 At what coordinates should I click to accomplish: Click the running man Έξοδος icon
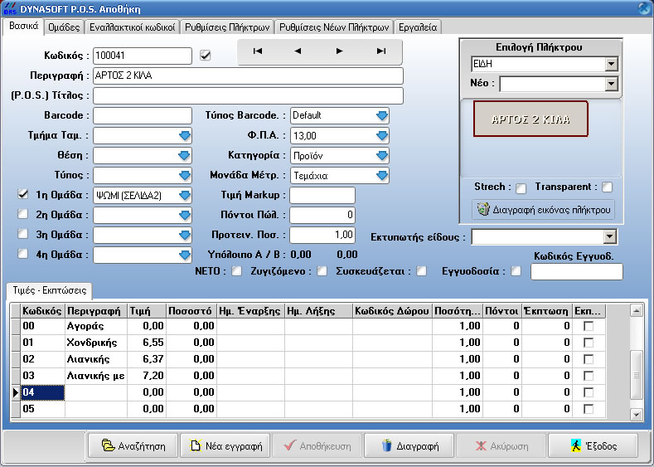(x=576, y=445)
